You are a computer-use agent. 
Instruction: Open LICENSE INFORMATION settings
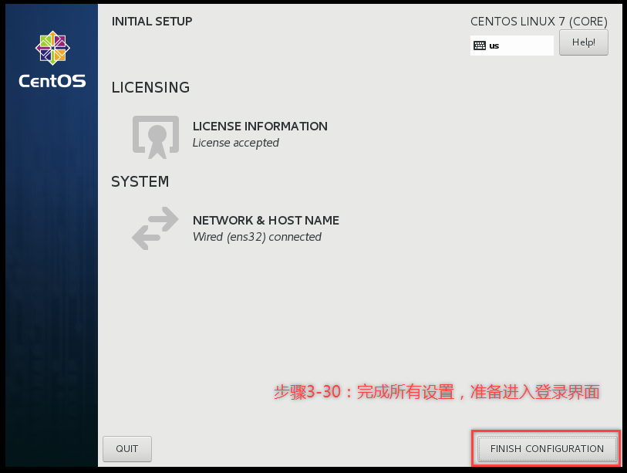coord(260,127)
